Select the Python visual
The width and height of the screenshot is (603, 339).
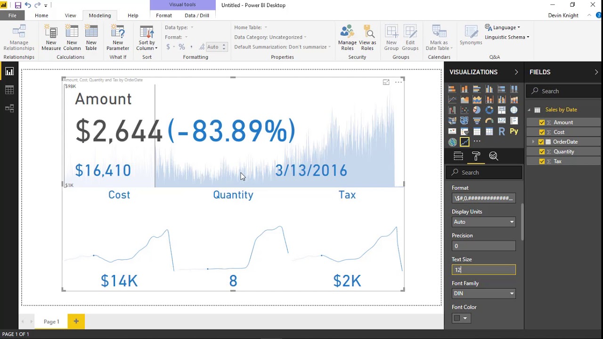(x=514, y=132)
